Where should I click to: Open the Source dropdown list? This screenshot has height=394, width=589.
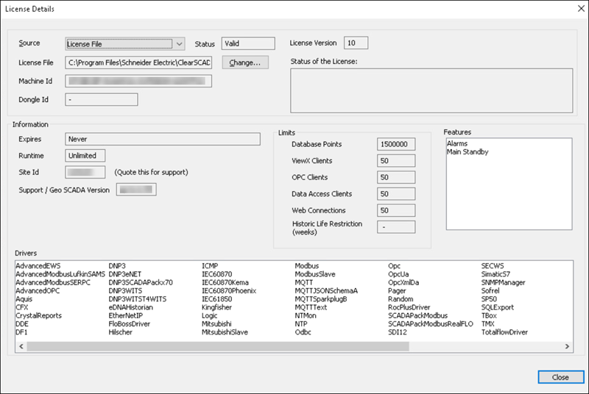[x=180, y=44]
